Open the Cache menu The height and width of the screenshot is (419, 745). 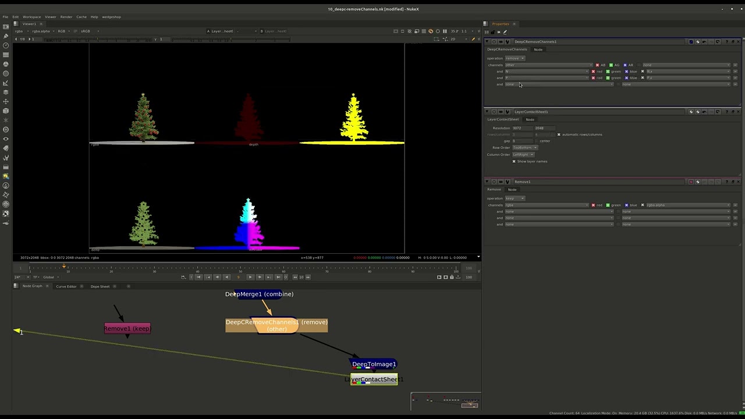click(81, 17)
